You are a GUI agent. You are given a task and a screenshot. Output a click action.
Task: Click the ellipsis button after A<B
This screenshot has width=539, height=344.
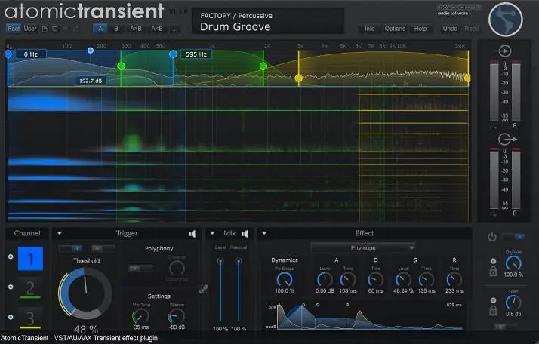(x=175, y=29)
